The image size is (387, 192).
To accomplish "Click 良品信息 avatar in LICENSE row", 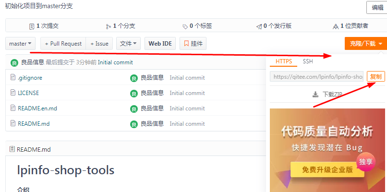I will click(x=134, y=94).
